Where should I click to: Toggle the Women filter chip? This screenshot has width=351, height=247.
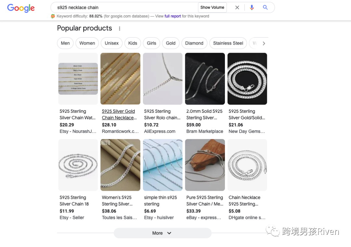[87, 43]
